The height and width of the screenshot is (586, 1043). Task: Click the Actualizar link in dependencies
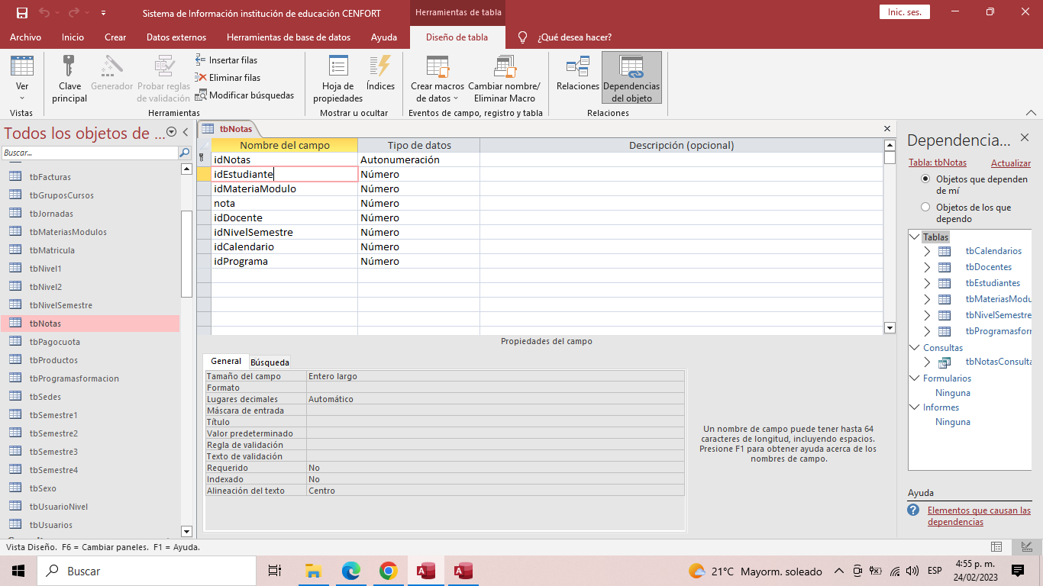tap(1011, 163)
